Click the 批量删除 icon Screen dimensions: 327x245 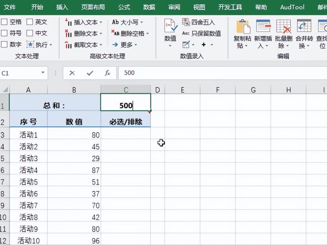tap(283, 26)
